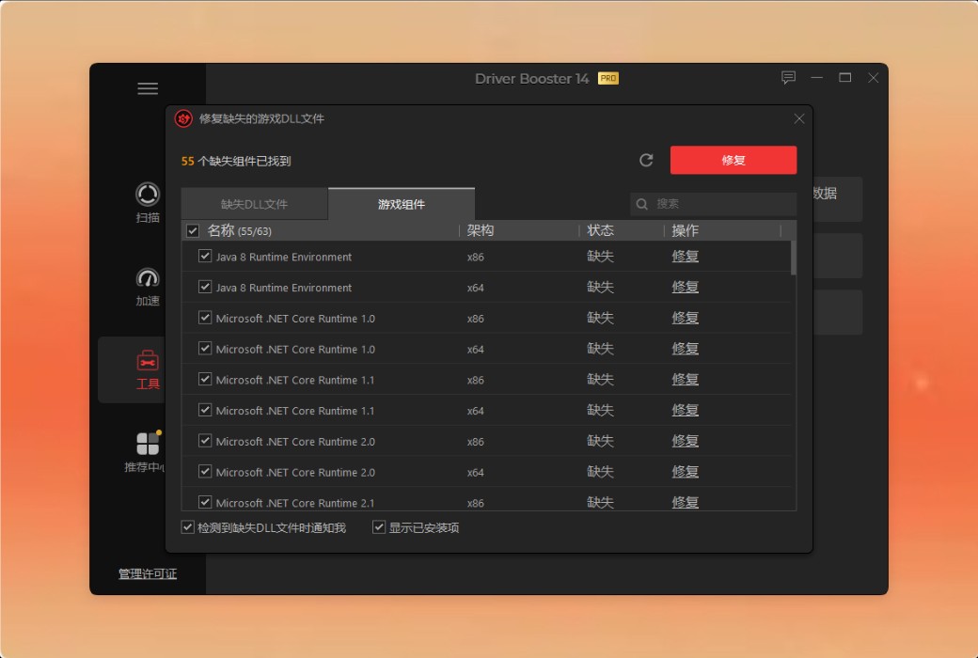Viewport: 978px width, 658px height.
Task: Click 修复 link for .NET Core 2.0 x64
Action: [x=685, y=472]
